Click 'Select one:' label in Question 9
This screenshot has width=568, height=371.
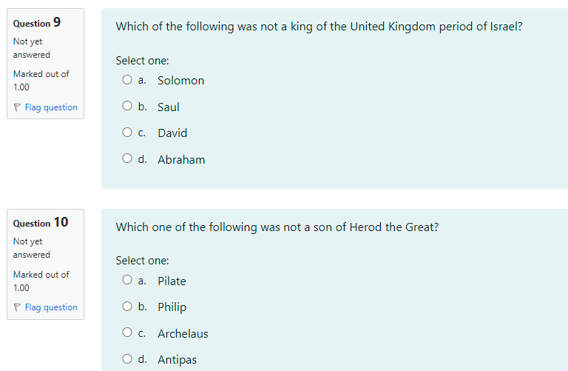click(142, 61)
